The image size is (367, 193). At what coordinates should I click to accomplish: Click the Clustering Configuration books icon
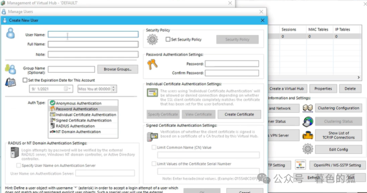pos(308,108)
